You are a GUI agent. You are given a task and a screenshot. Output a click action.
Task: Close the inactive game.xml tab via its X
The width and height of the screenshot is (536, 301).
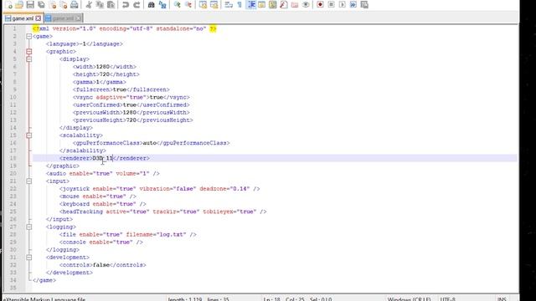point(78,18)
